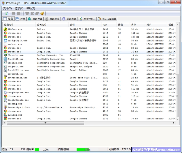Click the yellow horn-shaped toolbar icon
Viewport: 182px width, 153px height.
[x=42, y=14]
